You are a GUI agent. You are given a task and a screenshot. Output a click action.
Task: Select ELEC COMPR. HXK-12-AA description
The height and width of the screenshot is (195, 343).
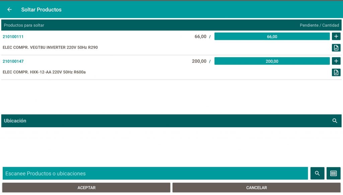tap(44, 72)
